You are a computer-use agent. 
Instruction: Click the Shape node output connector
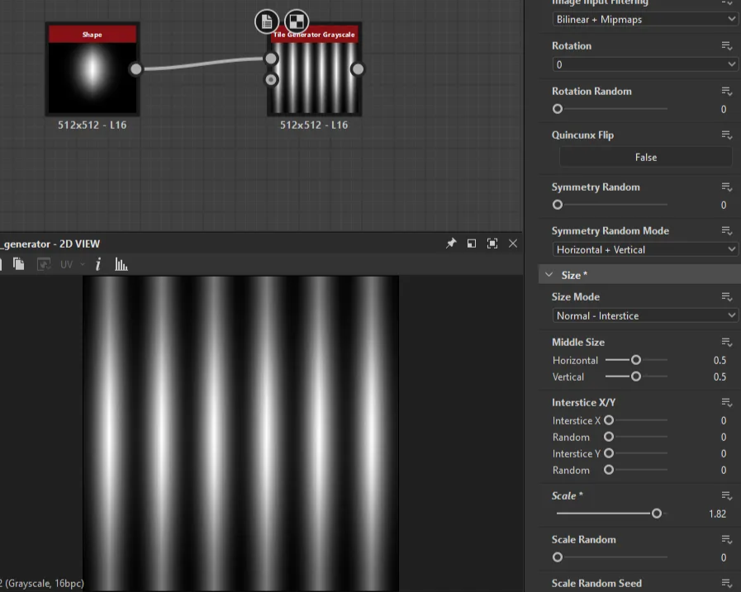tap(136, 69)
